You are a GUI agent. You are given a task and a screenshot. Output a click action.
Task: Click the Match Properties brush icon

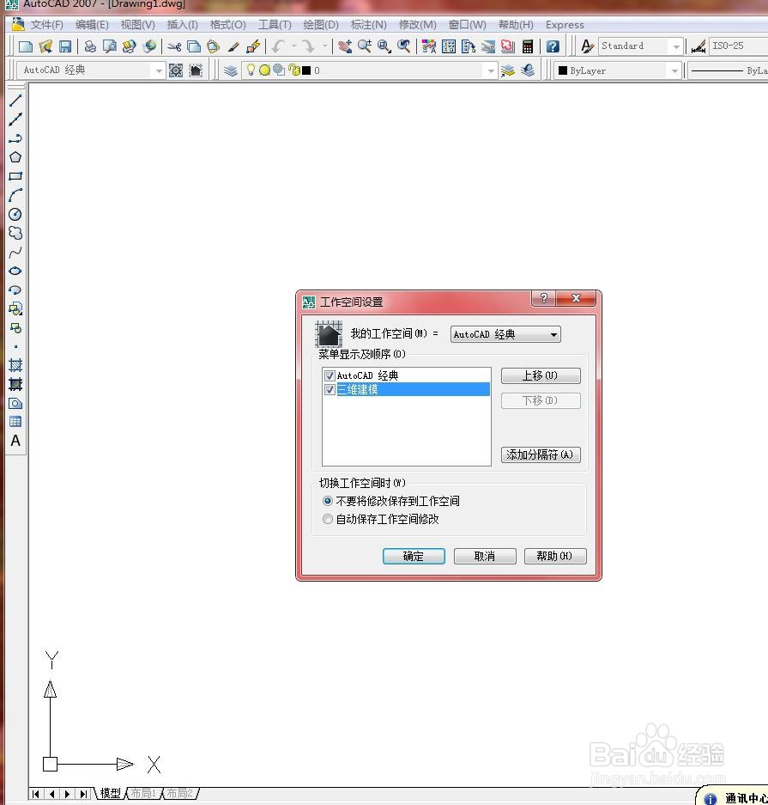(233, 46)
